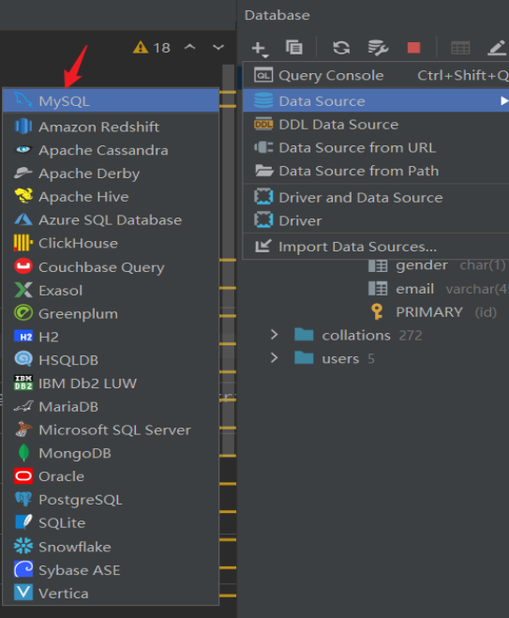Select Snowflake from list

tap(111, 547)
